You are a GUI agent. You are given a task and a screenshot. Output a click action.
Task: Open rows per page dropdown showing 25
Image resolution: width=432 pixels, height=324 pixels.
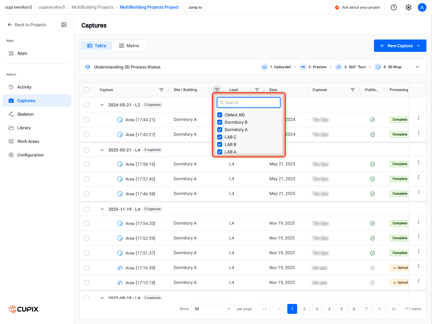(213, 309)
